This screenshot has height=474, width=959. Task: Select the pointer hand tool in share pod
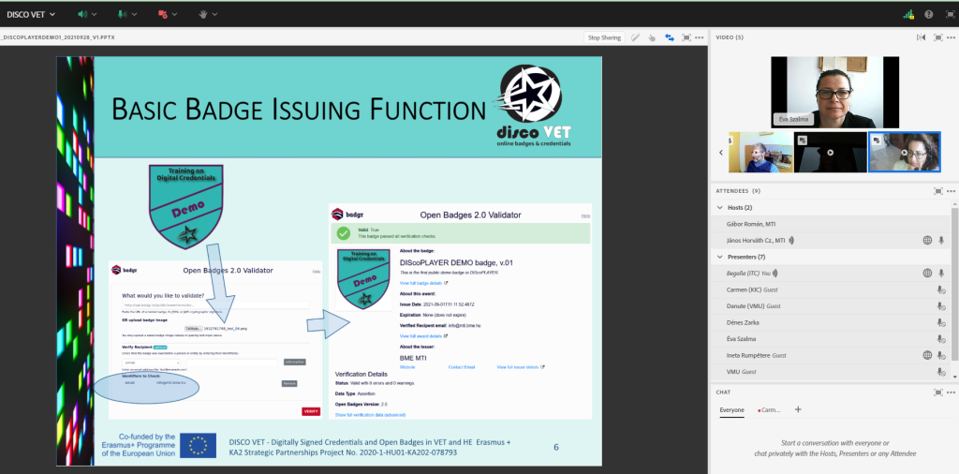click(653, 37)
